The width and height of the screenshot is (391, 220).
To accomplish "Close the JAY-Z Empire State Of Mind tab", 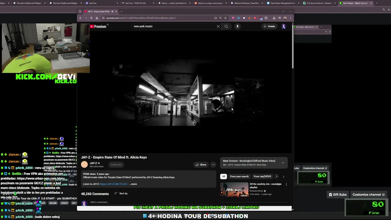I will click(x=116, y=12).
